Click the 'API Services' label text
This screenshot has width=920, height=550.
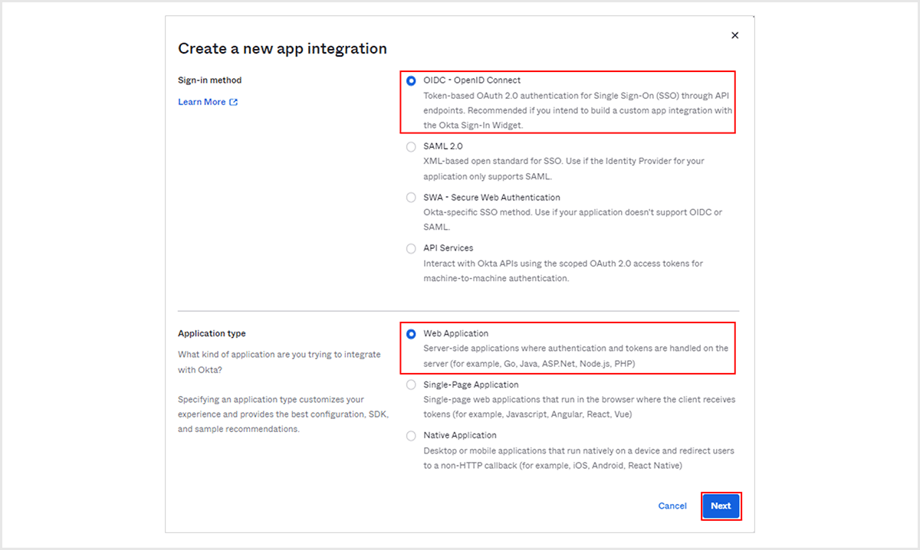pos(449,248)
